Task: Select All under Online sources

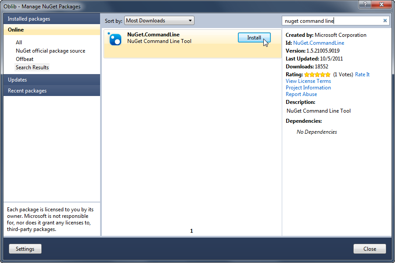Action: 19,43
